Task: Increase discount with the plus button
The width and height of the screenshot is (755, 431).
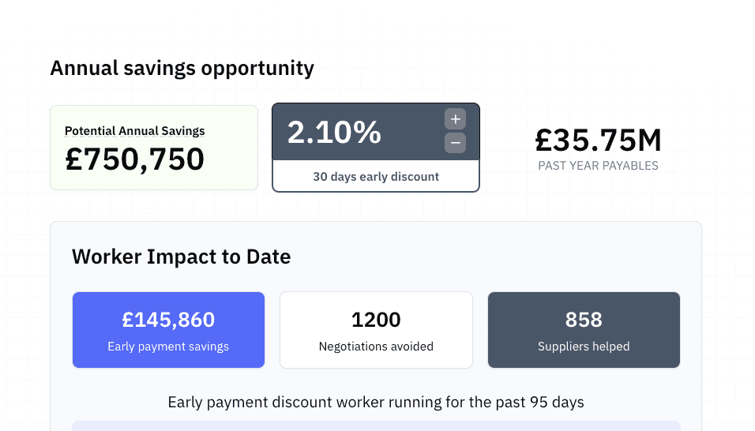Action: click(455, 119)
